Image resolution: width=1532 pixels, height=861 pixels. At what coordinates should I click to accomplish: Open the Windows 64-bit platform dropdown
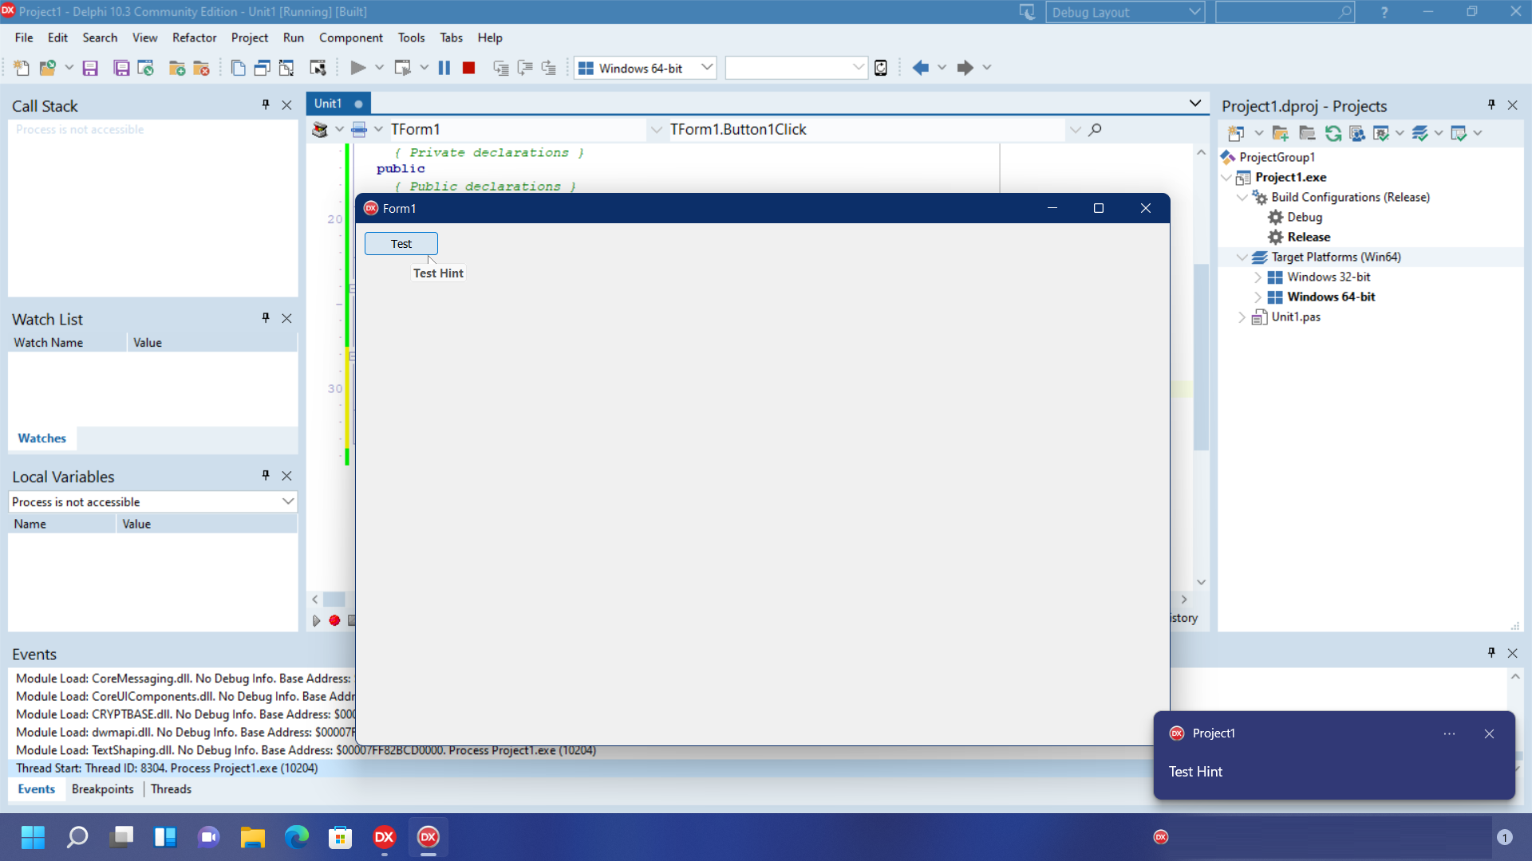706,68
